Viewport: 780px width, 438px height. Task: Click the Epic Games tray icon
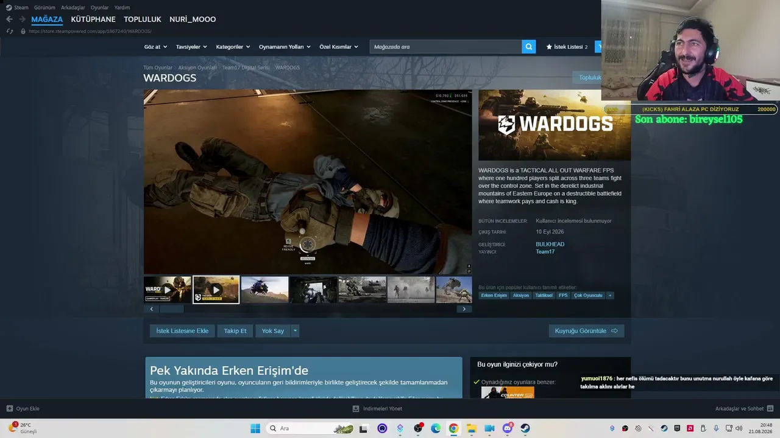tap(677, 428)
